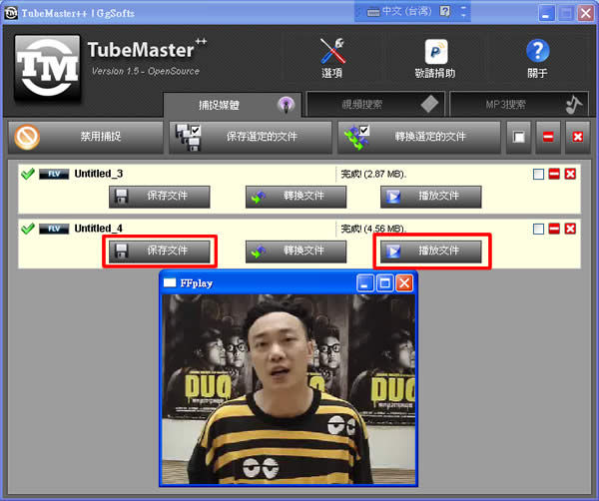Click the TubeMaster title bar app icon
The width and height of the screenshot is (599, 501).
11,13
